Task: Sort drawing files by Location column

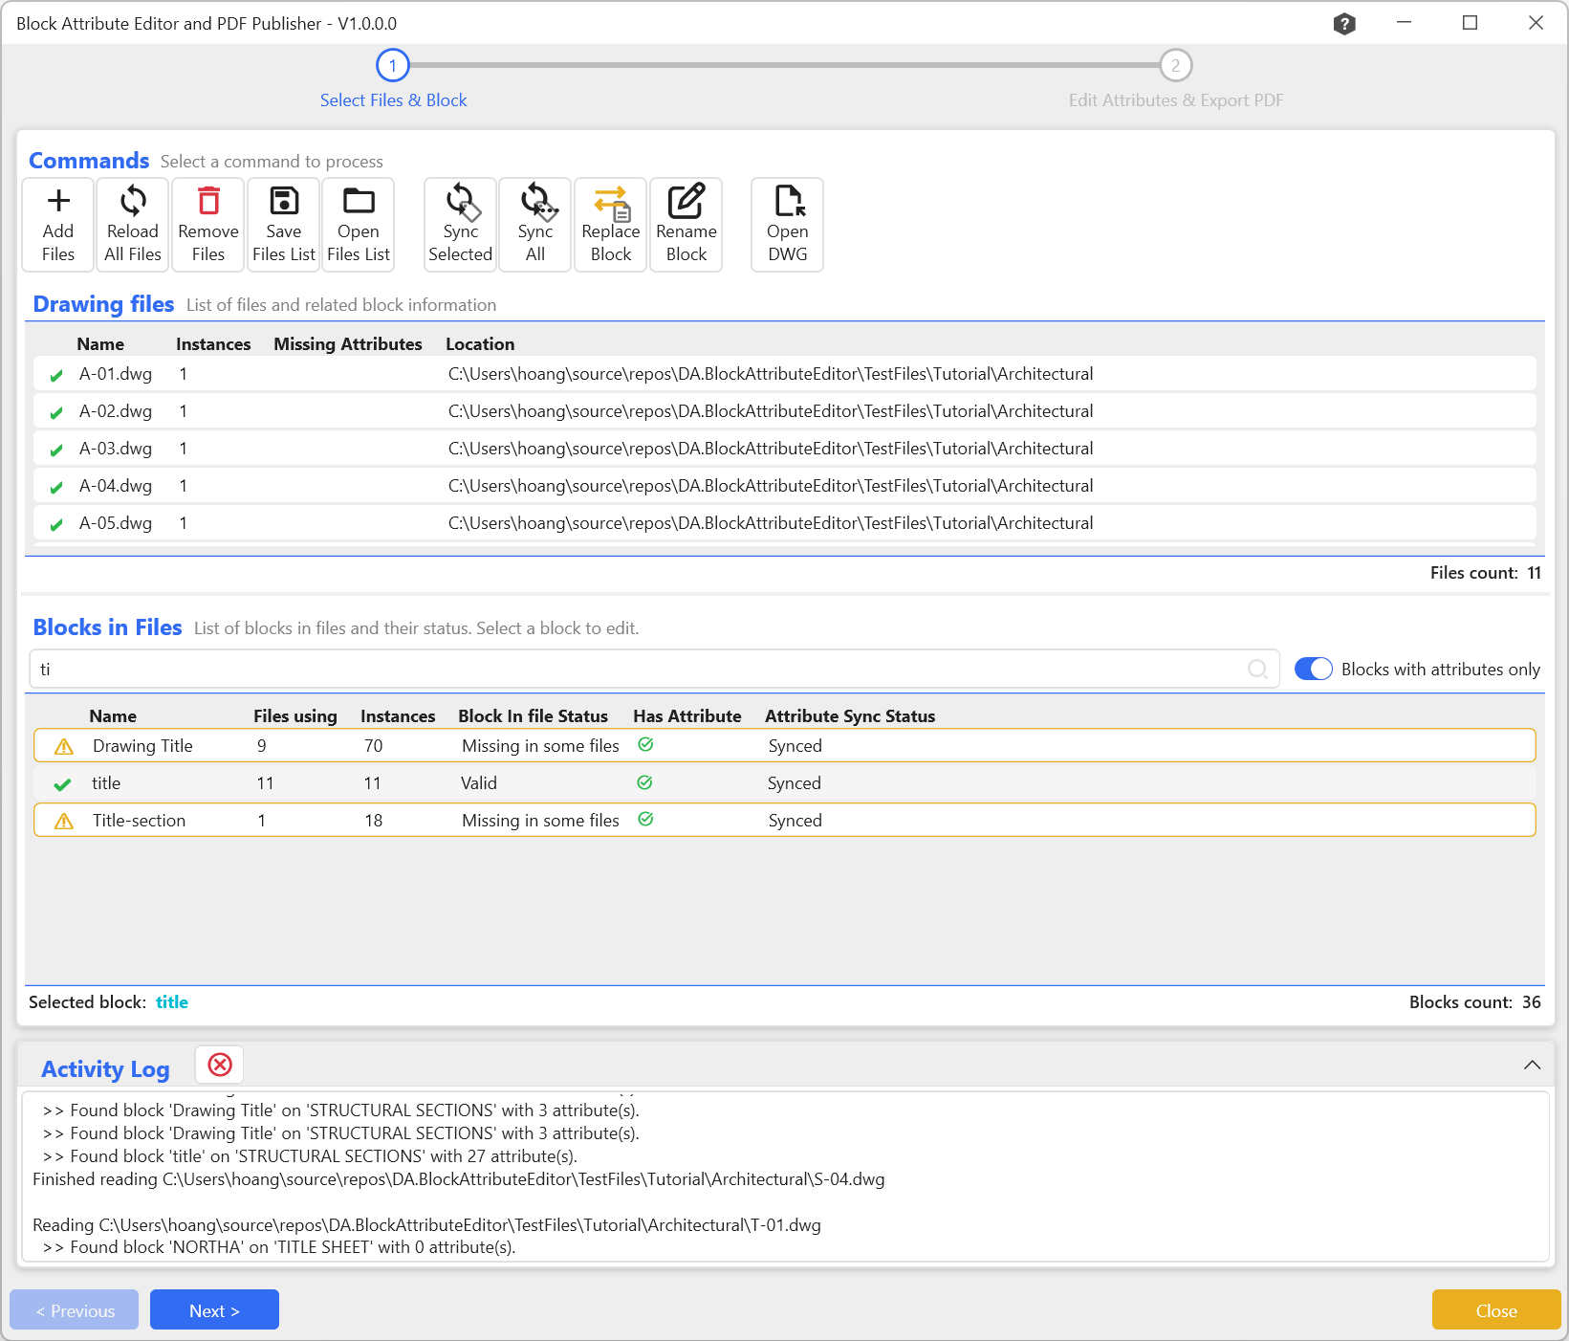Action: point(480,344)
